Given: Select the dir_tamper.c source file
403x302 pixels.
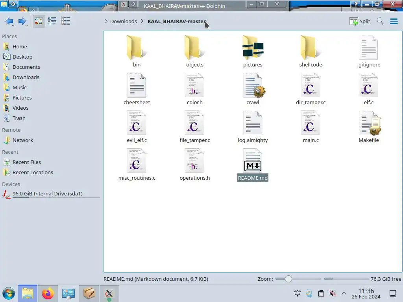Looking at the screenshot, I should click(311, 89).
